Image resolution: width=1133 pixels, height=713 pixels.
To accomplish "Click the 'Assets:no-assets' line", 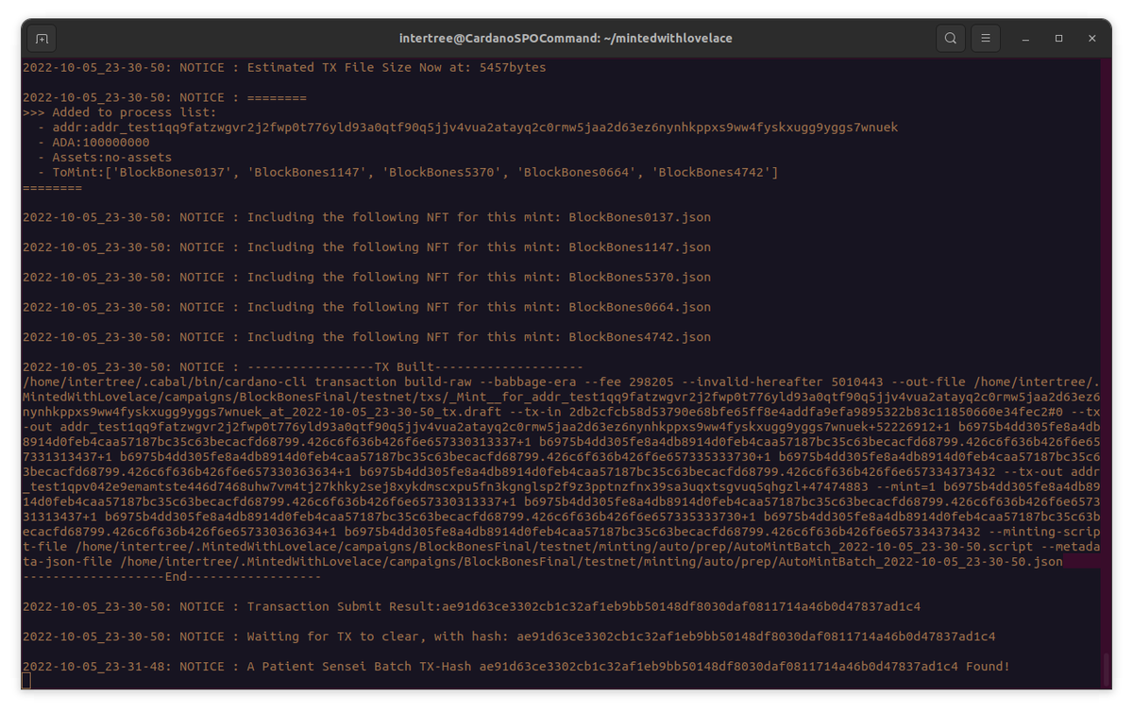I will tap(104, 158).
